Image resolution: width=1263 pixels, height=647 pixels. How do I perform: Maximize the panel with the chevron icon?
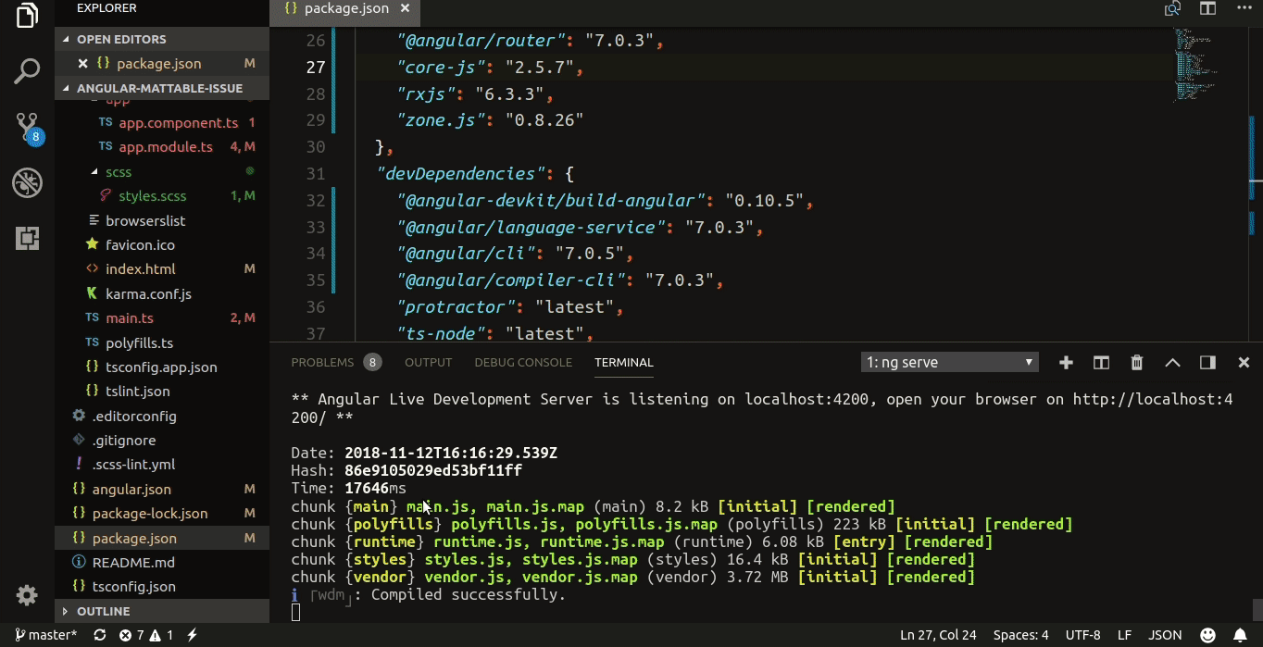(x=1172, y=362)
